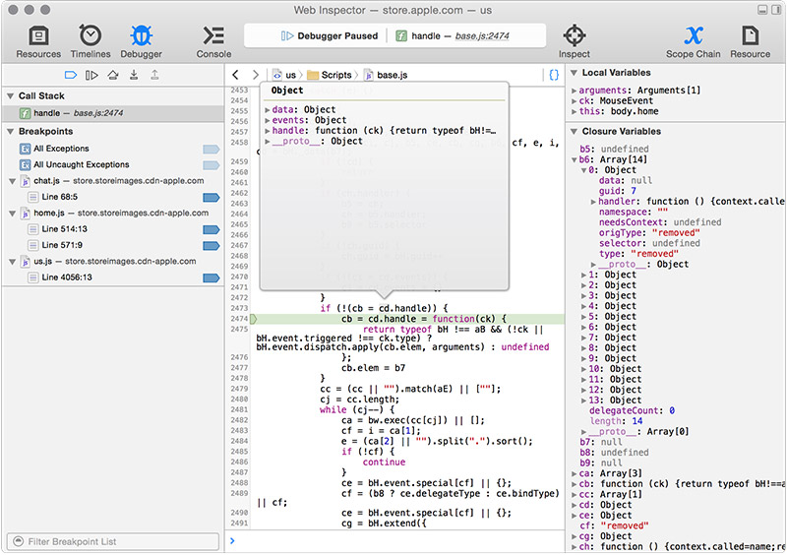This screenshot has height=555, width=787.
Task: Disable the home.js Line 571:9 breakpoint
Action: point(212,246)
